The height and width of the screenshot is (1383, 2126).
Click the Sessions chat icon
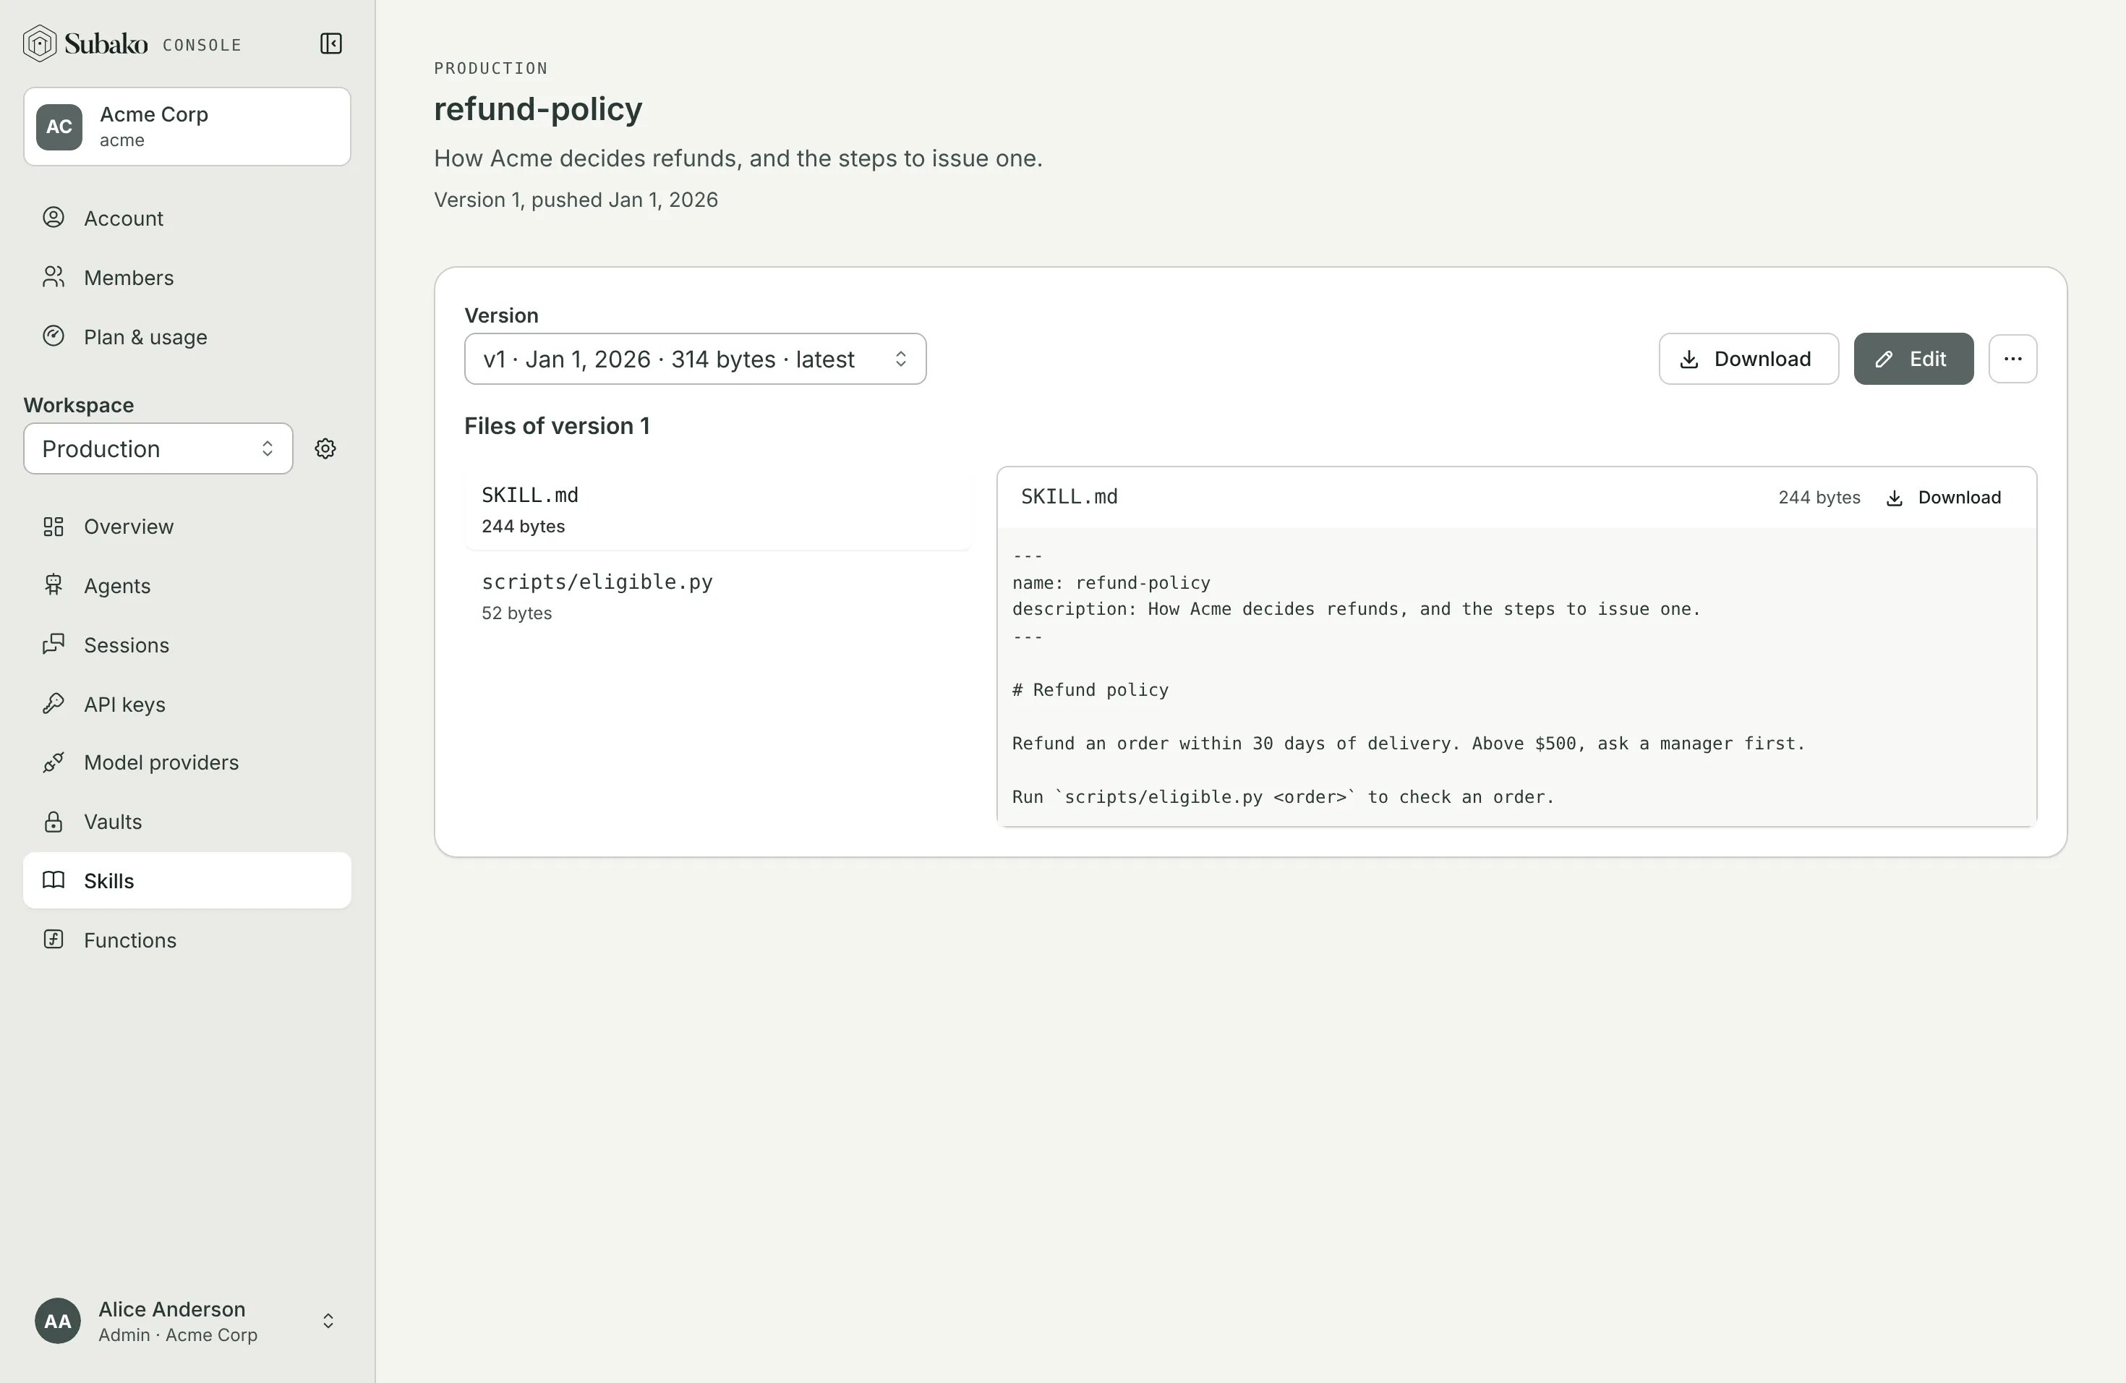tap(54, 644)
